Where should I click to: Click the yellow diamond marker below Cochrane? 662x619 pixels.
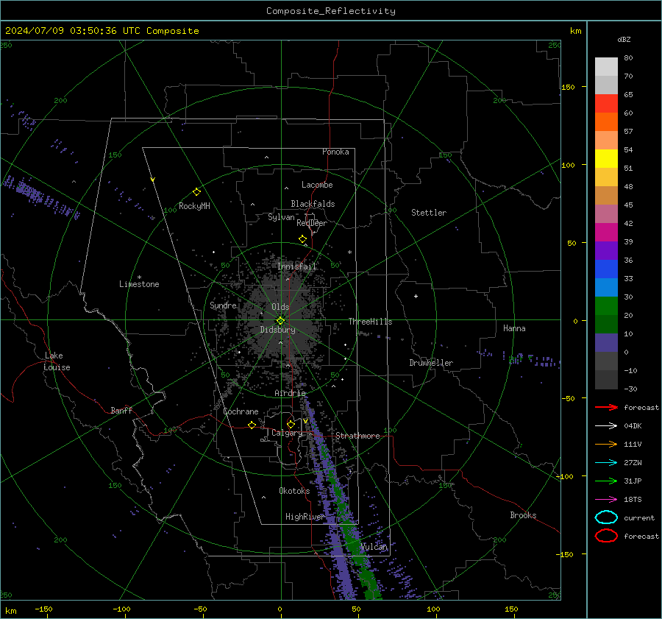point(252,425)
